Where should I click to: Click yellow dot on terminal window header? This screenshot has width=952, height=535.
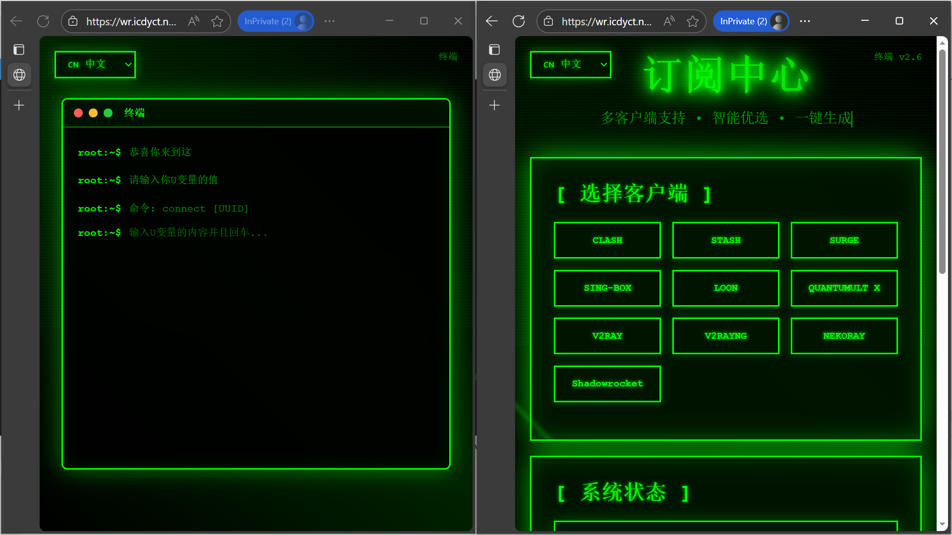[93, 113]
